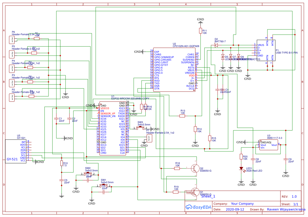Click the Sheet_1 title text
The image size is (308, 217).
(x=208, y=196)
